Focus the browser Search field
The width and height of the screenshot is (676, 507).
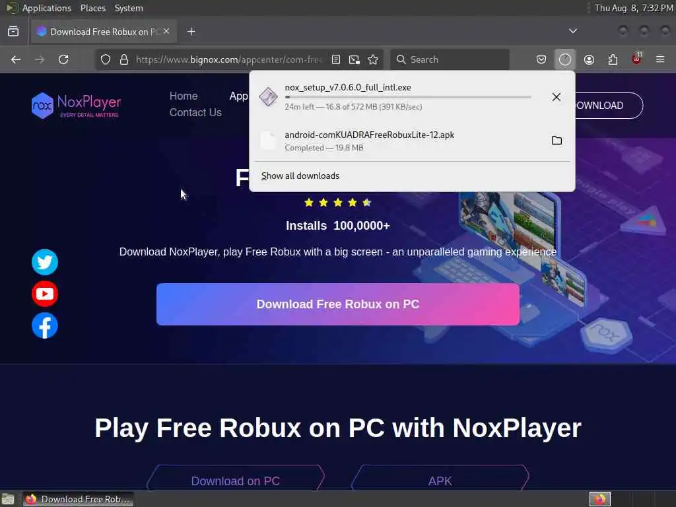pyautogui.click(x=450, y=59)
